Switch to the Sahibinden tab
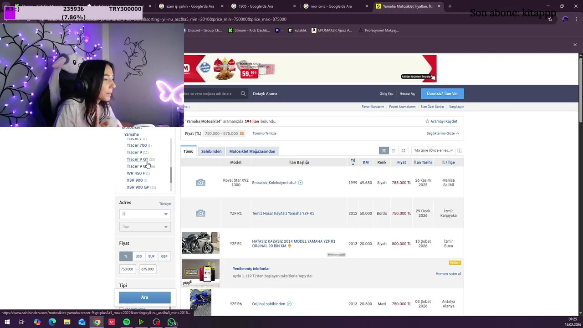 click(211, 151)
